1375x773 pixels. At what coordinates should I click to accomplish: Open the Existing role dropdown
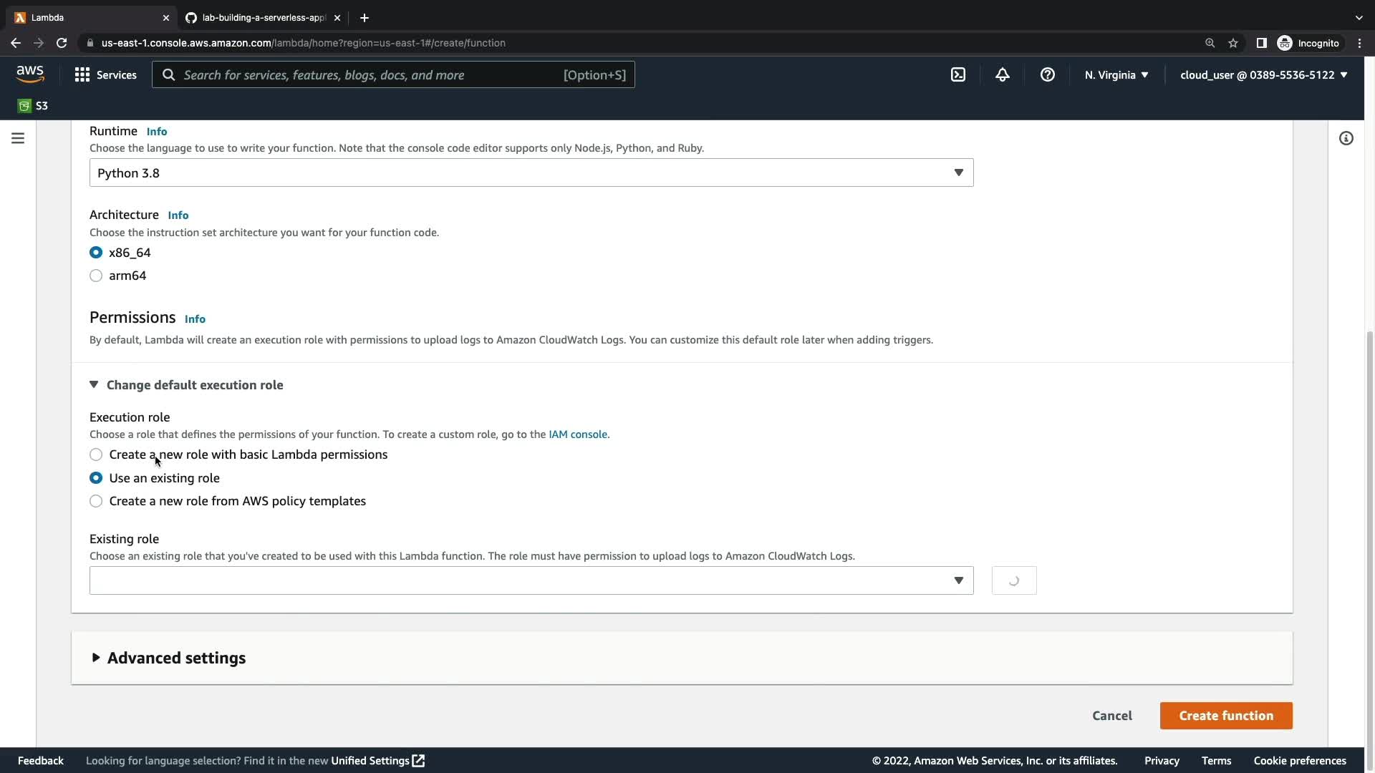531,580
